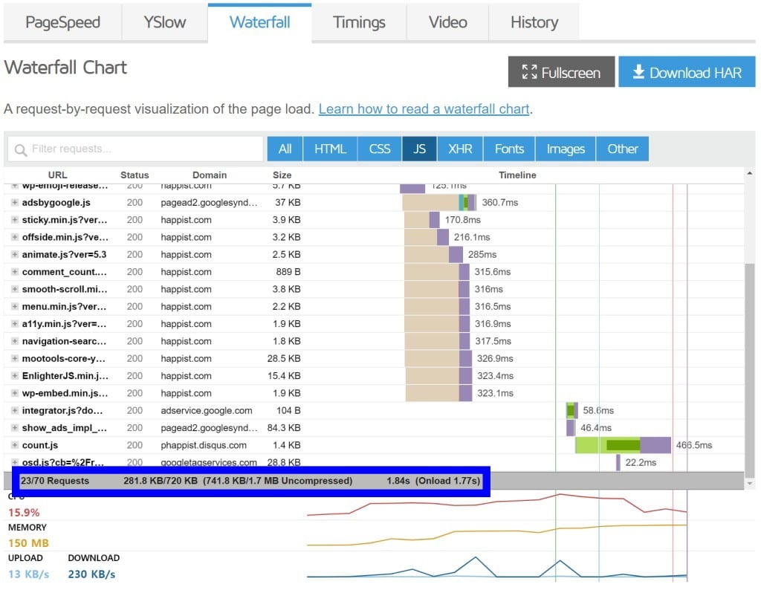
Task: Expand the count.js request row
Action: coord(15,445)
